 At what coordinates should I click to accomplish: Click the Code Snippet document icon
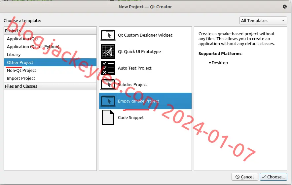point(108,117)
